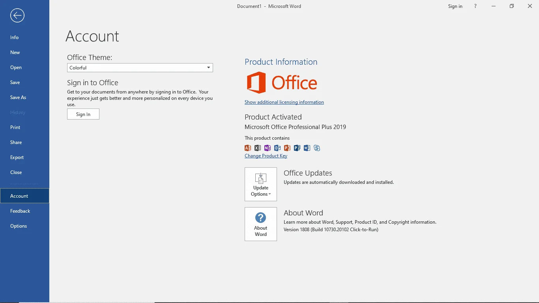The width and height of the screenshot is (539, 303).
Task: Close Word with the title bar X
Action: click(x=530, y=6)
